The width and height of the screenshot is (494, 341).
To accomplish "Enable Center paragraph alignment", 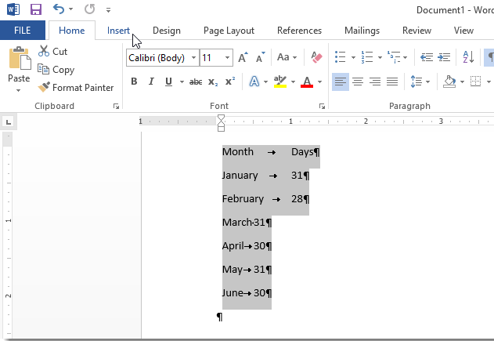I will [358, 82].
